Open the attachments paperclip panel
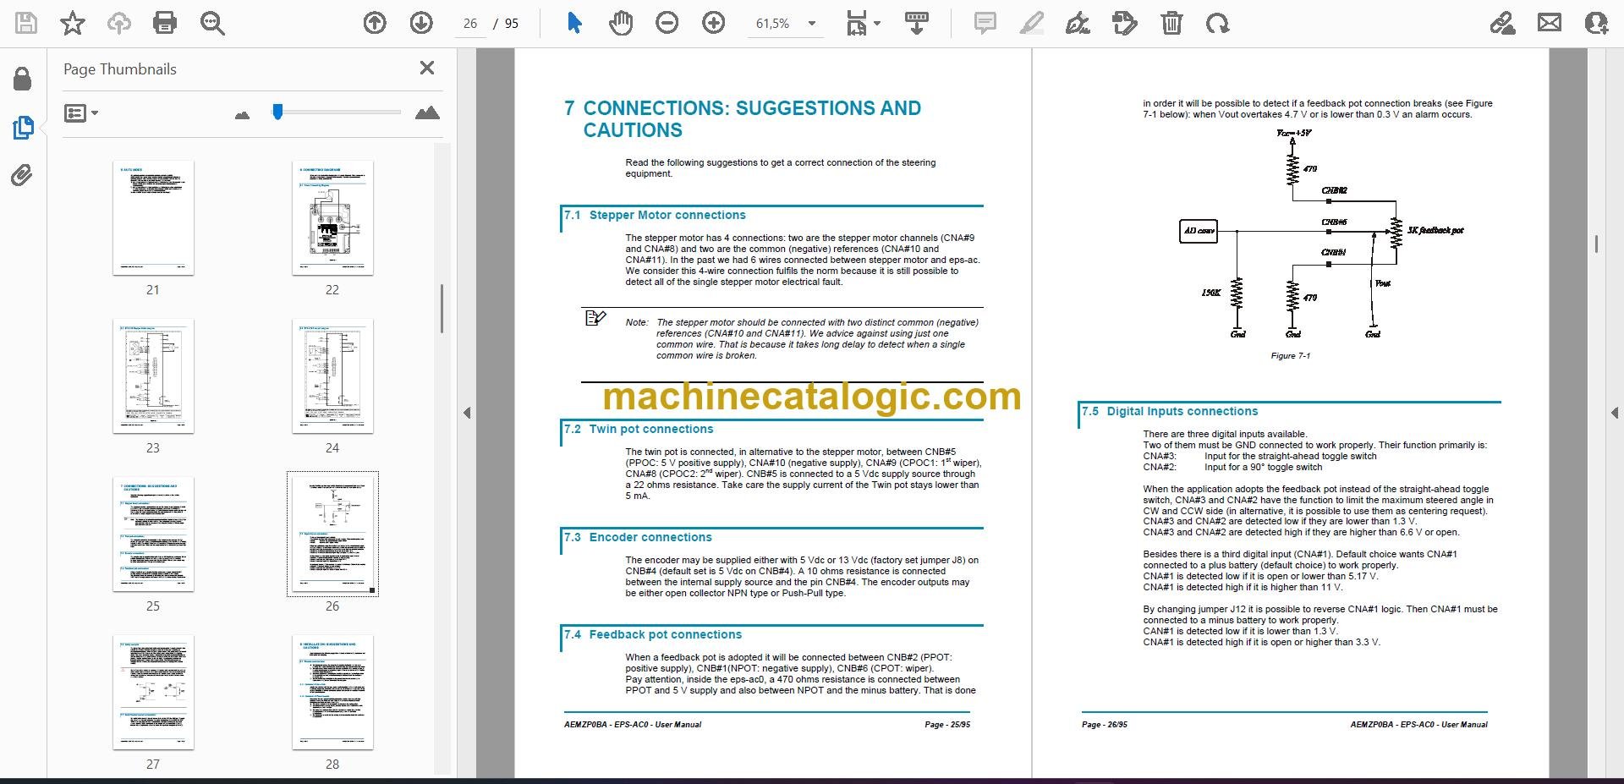Image resolution: width=1624 pixels, height=784 pixels. pyautogui.click(x=23, y=176)
